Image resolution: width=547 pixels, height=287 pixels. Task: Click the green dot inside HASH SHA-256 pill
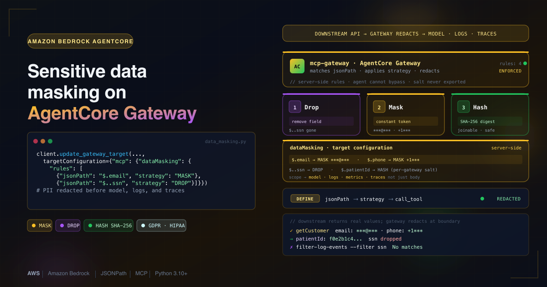[x=90, y=225]
